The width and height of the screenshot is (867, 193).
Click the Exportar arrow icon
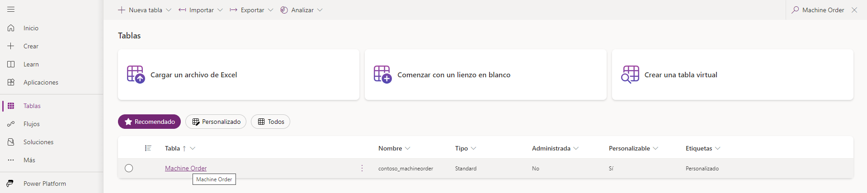234,10
